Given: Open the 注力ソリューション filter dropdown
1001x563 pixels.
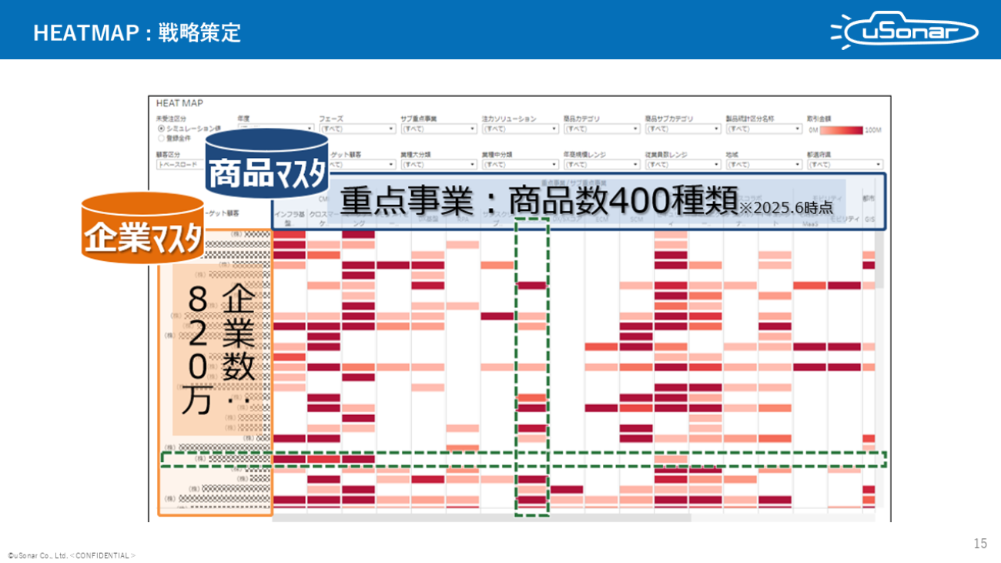Looking at the screenshot, I should [520, 129].
